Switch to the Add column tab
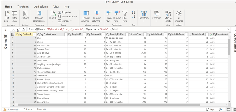 pyautogui.click(x=41, y=7)
